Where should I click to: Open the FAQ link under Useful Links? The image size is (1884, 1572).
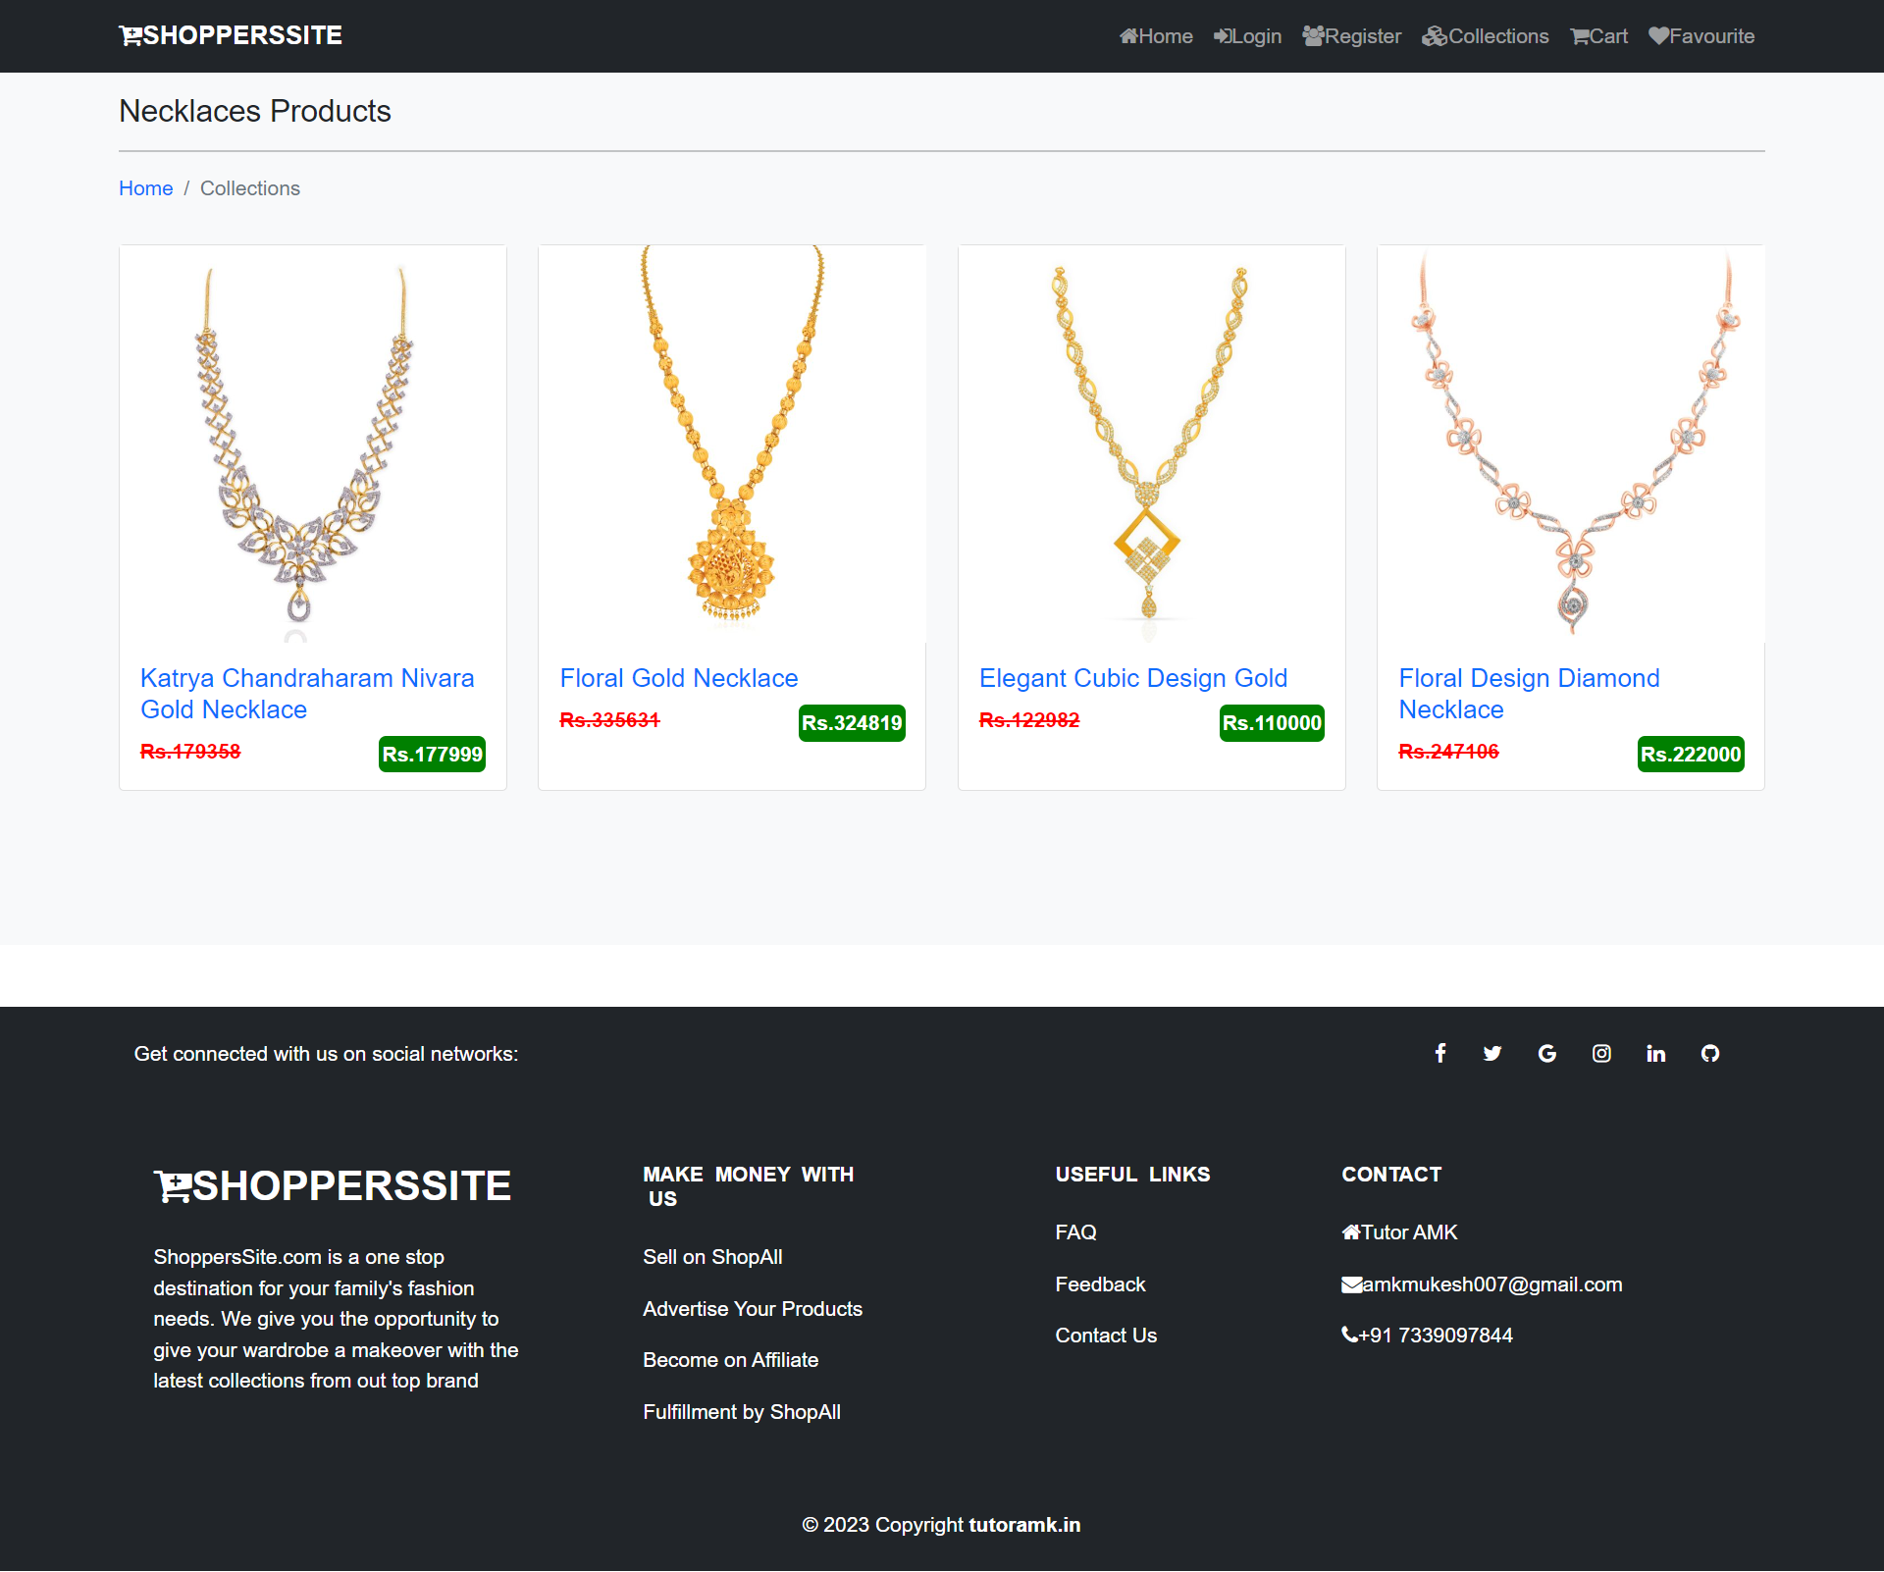click(x=1075, y=1231)
